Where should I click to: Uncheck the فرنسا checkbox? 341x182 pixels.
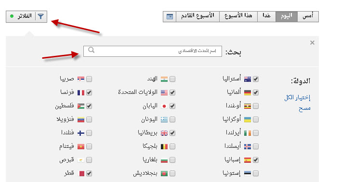coord(89,92)
